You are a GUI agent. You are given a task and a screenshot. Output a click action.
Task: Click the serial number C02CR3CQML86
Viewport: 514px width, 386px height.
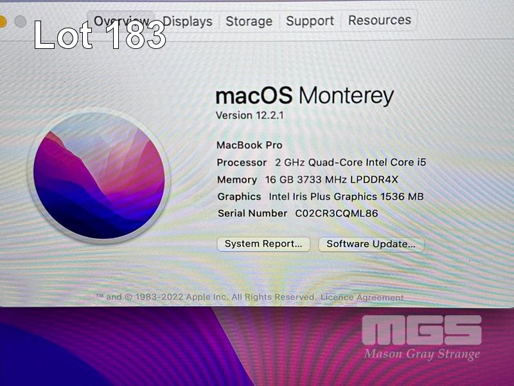coord(336,214)
